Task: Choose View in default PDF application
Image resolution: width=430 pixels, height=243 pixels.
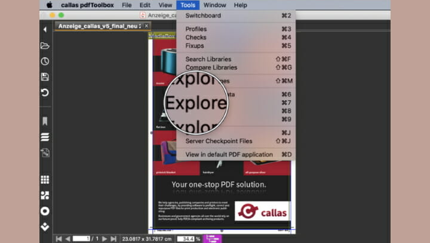Action: 236,154
